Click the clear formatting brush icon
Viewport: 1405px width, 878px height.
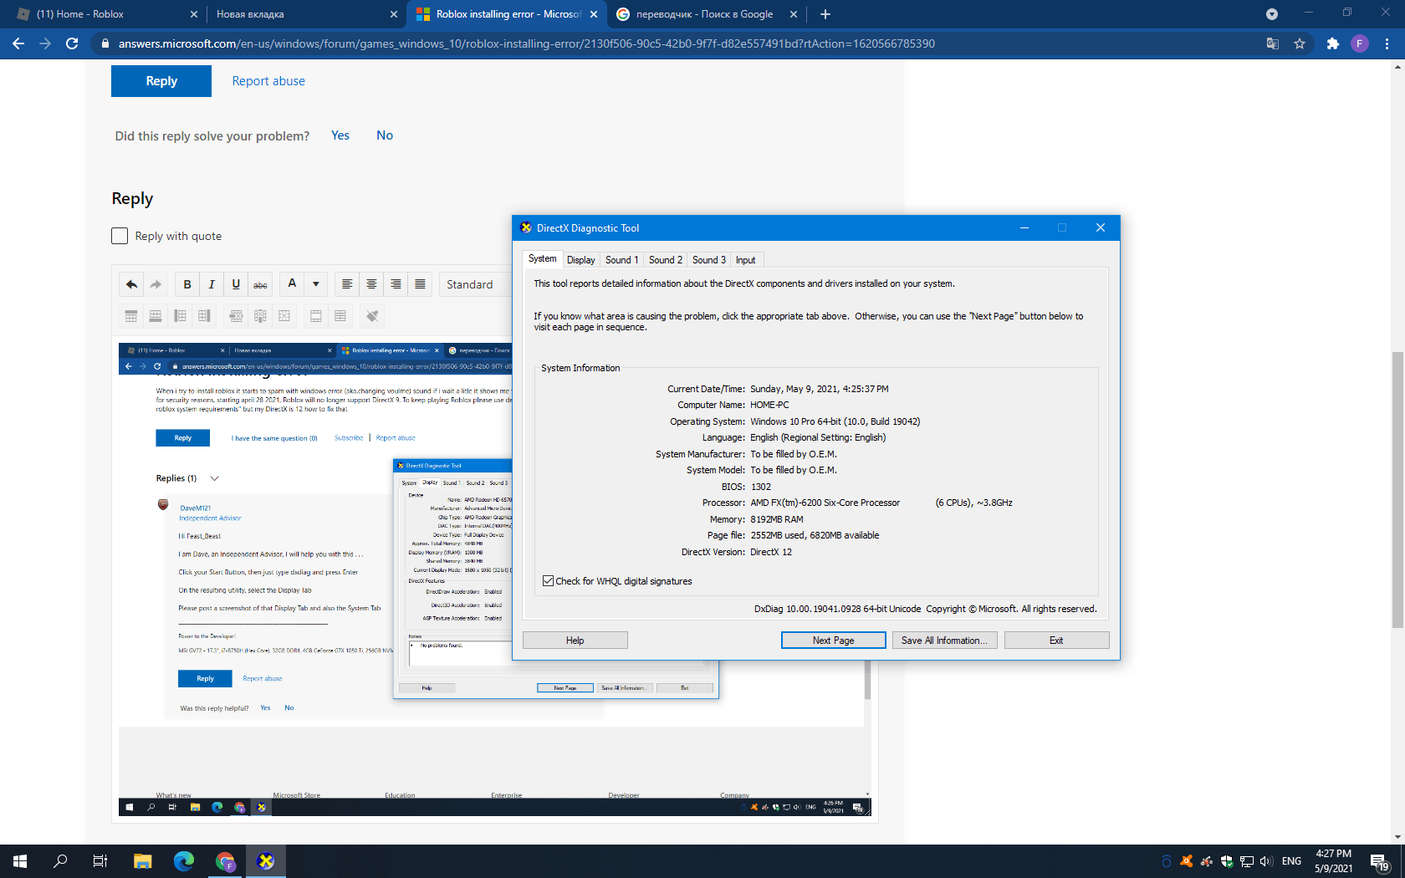(372, 316)
